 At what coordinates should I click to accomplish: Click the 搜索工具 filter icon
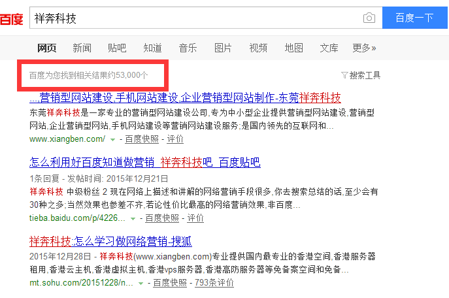click(x=344, y=75)
